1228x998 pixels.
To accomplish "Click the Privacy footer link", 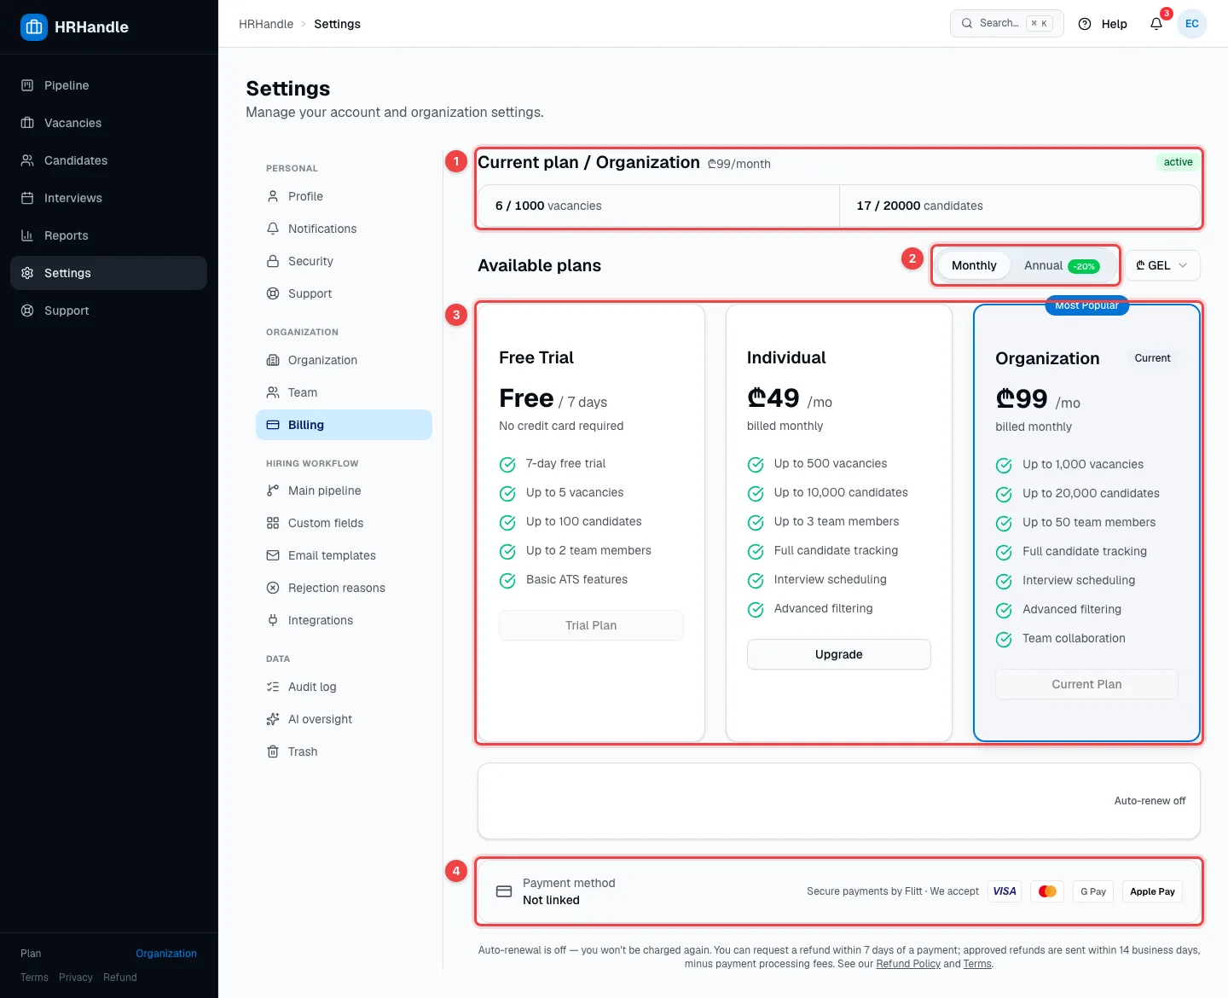I will point(76,978).
